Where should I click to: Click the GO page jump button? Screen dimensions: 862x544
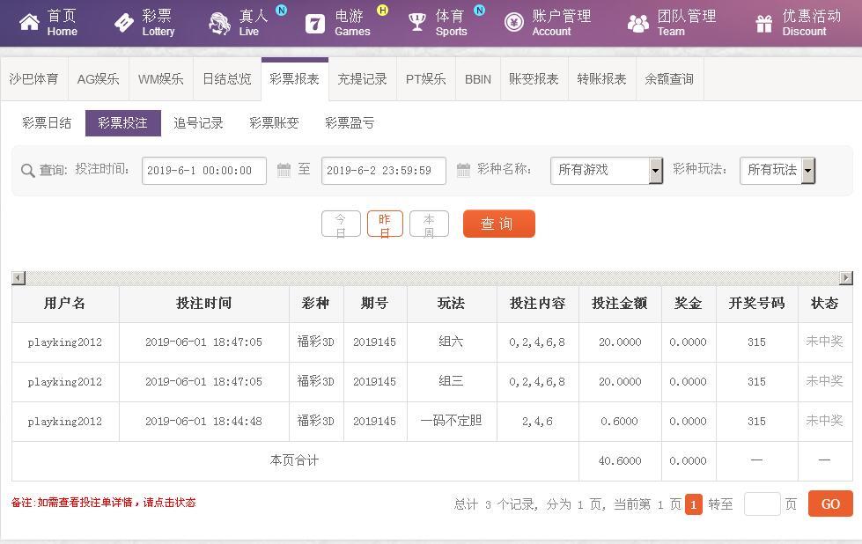tap(830, 504)
